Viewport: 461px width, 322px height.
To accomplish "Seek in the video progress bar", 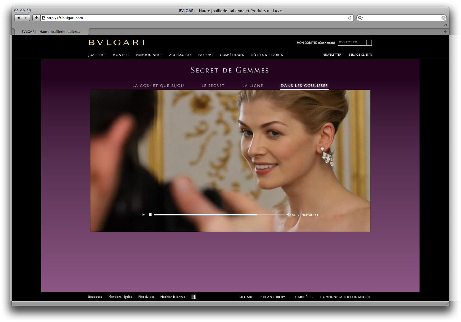I will [219, 215].
